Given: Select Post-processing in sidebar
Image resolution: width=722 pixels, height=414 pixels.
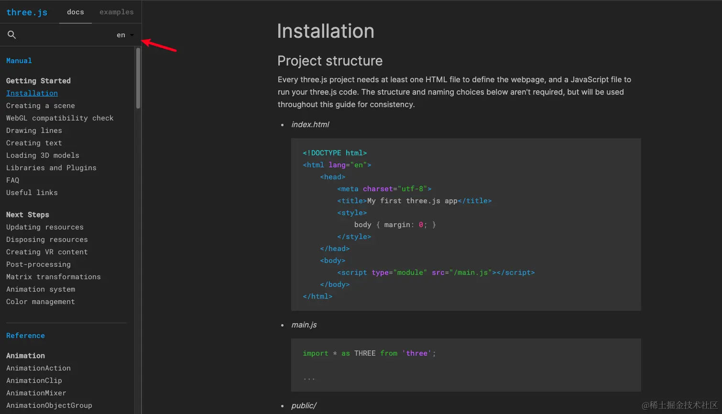Looking at the screenshot, I should tap(38, 264).
